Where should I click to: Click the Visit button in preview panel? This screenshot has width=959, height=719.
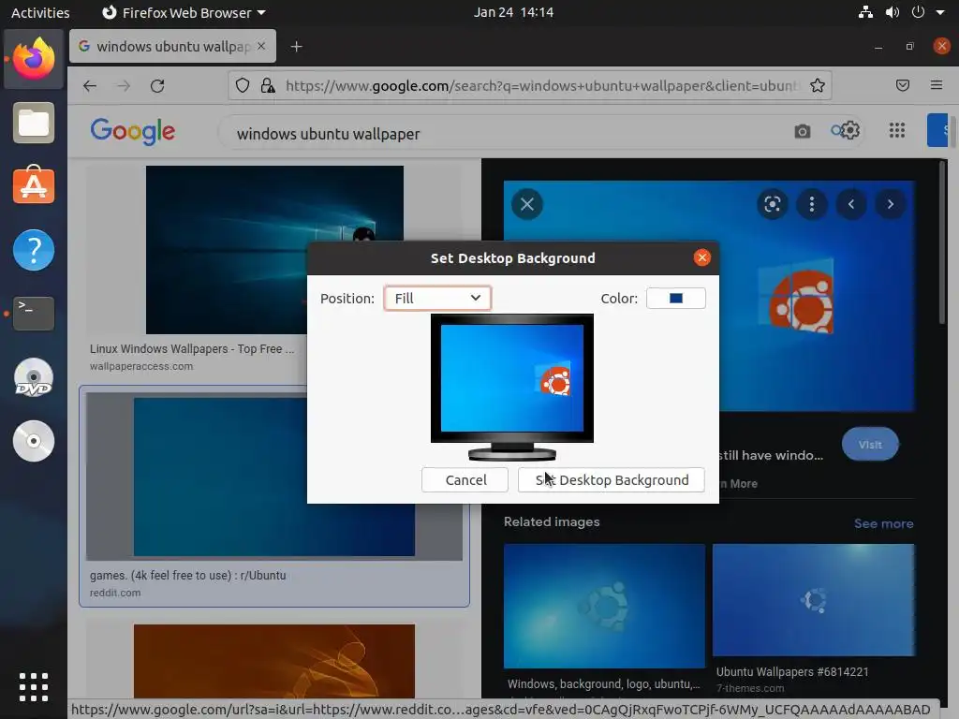coord(870,445)
